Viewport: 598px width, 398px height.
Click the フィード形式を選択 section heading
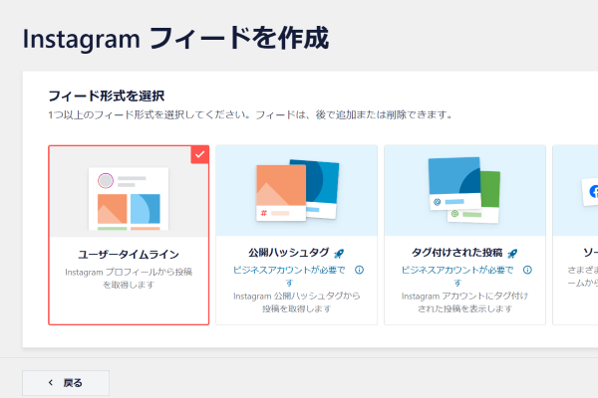tap(107, 96)
